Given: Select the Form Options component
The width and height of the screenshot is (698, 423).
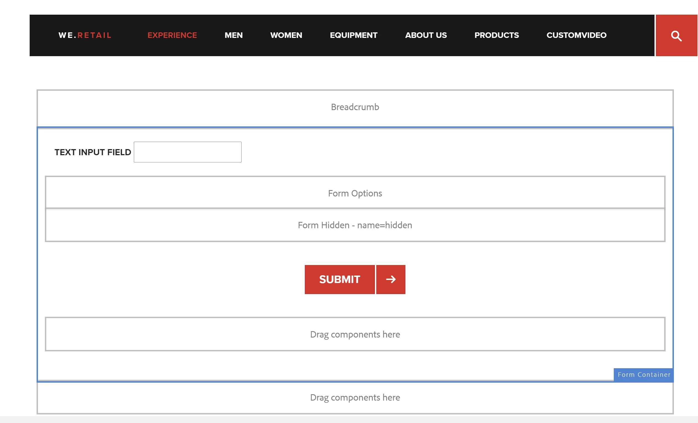Looking at the screenshot, I should (355, 193).
